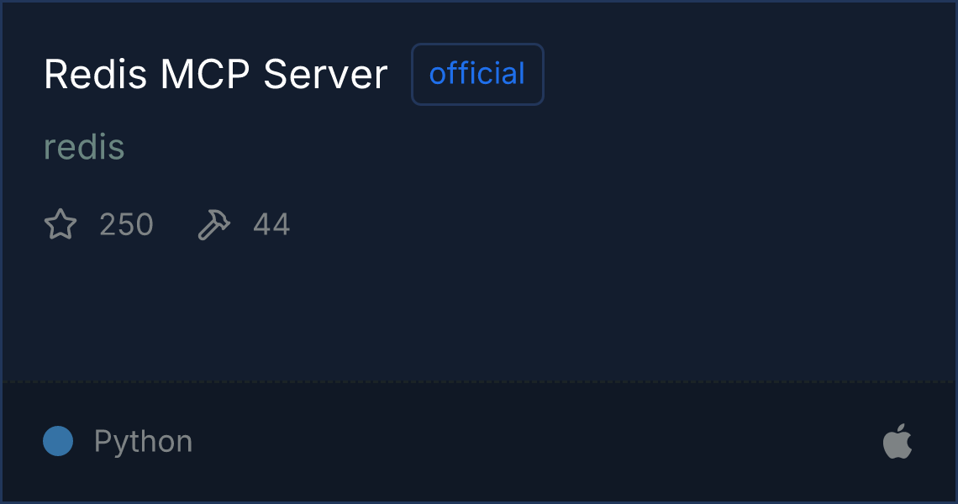958x504 pixels.
Task: Click the word MCP in the title
Action: (205, 75)
